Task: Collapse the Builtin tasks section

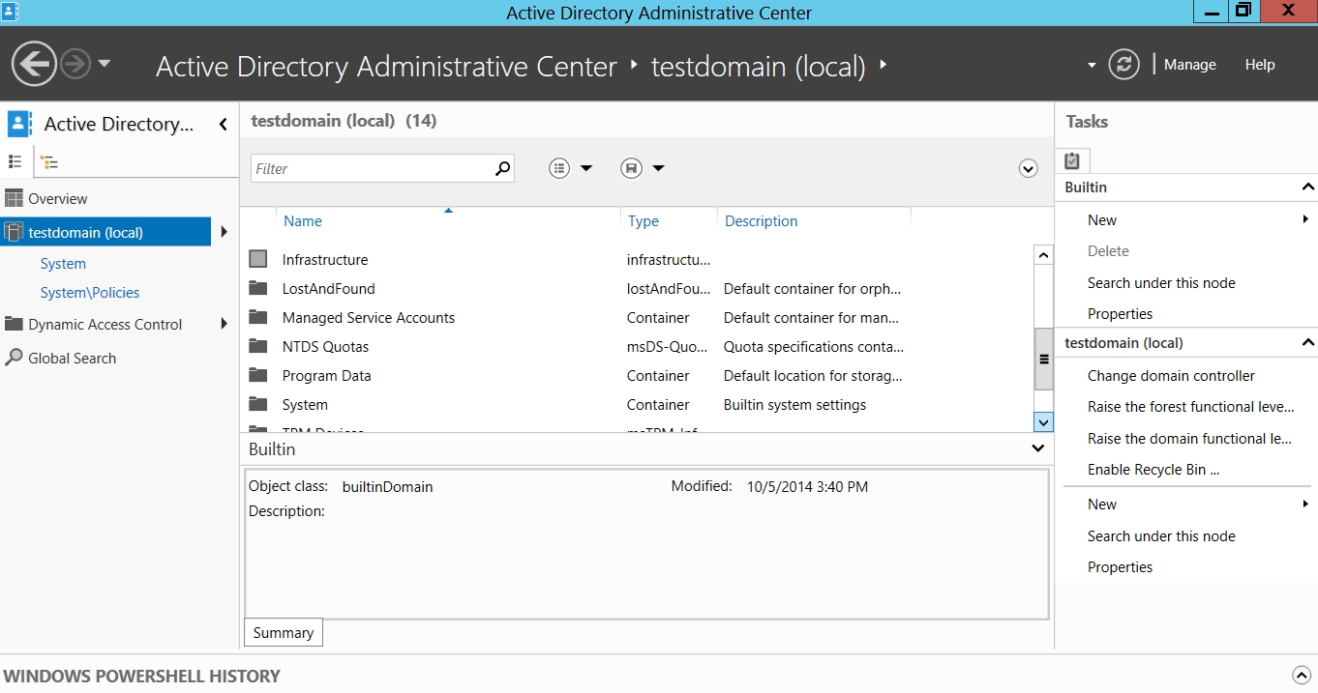Action: pos(1308,188)
